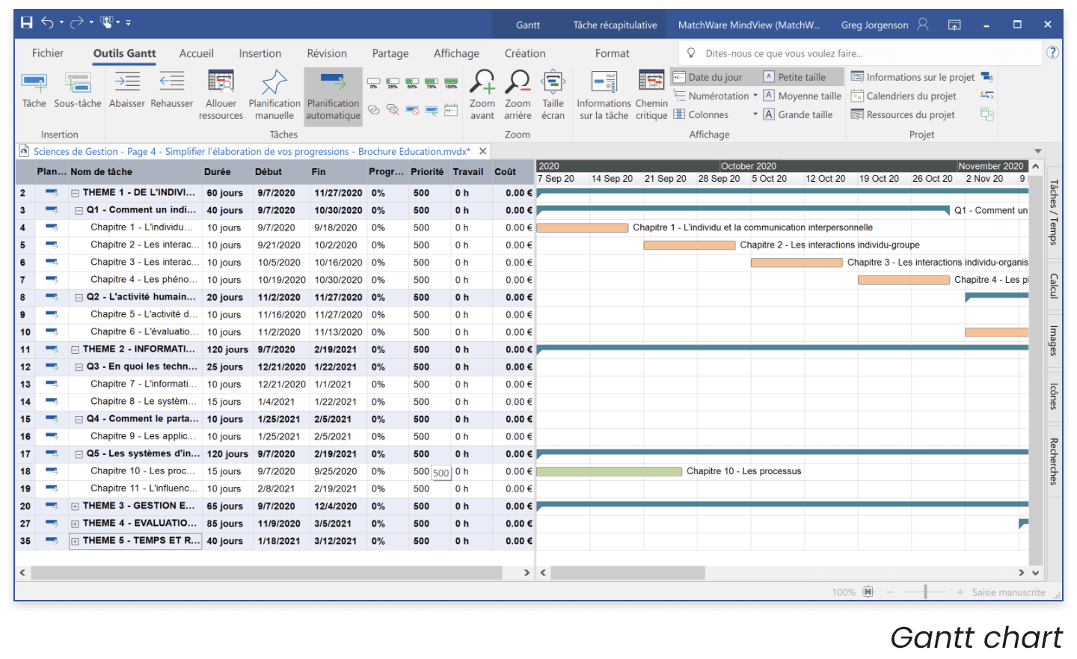1077x659 pixels.
Task: Fit the chart with Taille écran
Action: [553, 95]
